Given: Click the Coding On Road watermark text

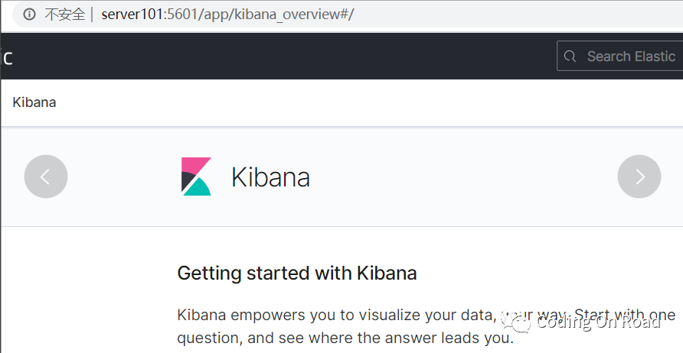Looking at the screenshot, I should point(598,322).
